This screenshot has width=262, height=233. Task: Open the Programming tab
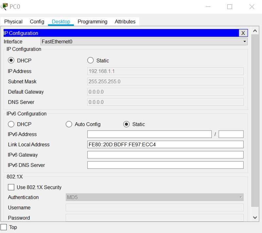coord(92,22)
